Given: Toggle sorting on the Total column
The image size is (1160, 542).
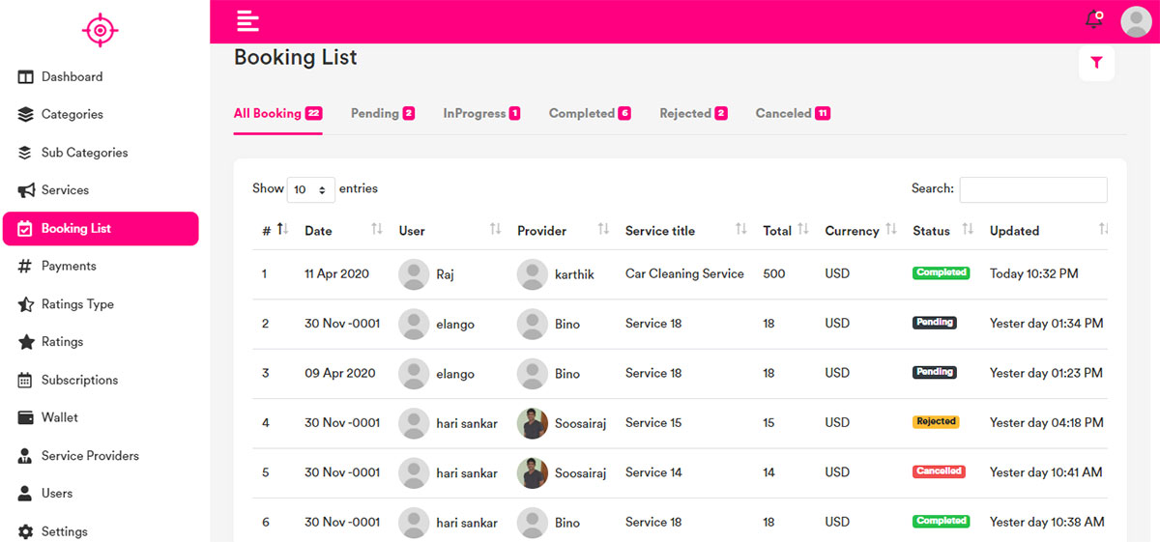Looking at the screenshot, I should 802,230.
